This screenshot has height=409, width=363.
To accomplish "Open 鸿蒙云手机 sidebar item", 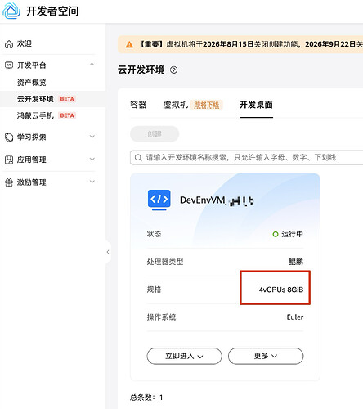I will click(35, 115).
